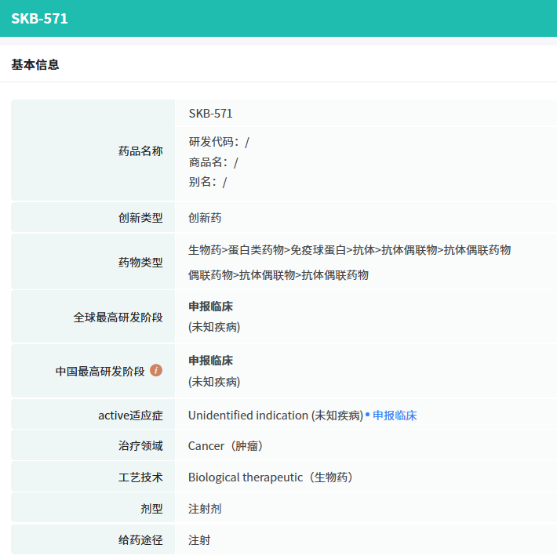
Task: Click the 注射剂 dosage form value
Action: click(205, 509)
